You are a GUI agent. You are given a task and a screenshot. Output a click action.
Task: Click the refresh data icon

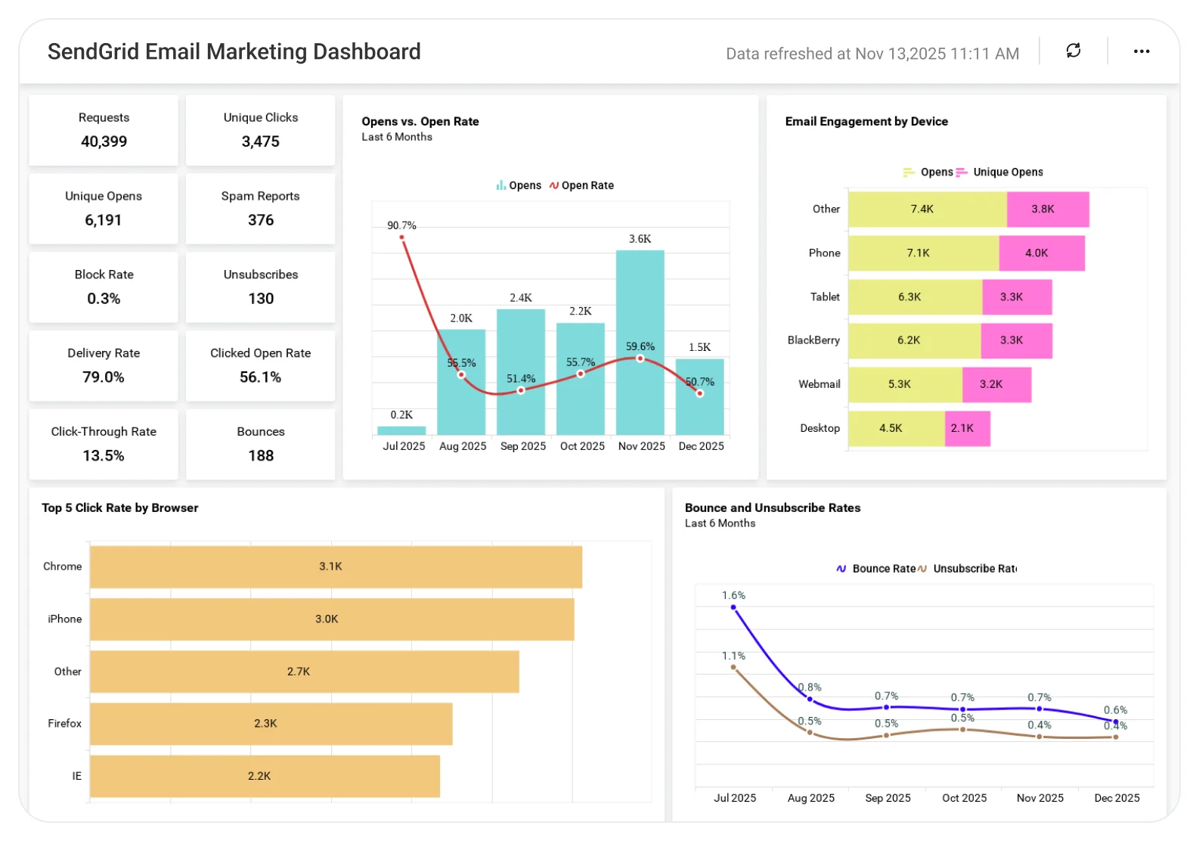click(1073, 51)
